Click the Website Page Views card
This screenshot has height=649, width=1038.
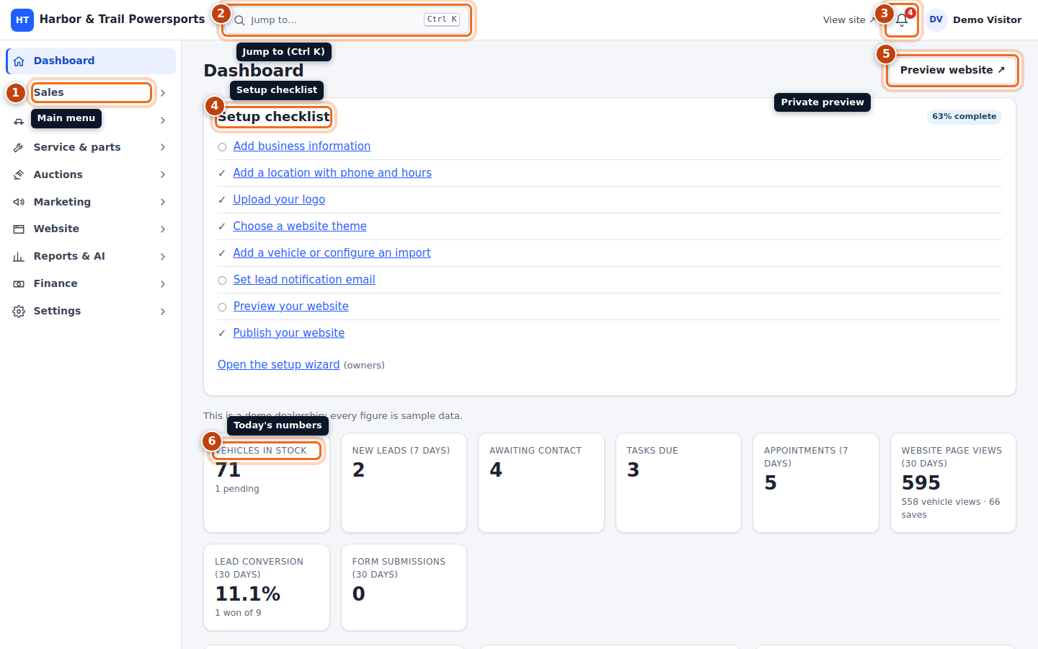pos(953,482)
